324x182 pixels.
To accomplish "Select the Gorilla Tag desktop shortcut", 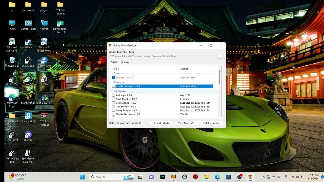I will [x=12, y=80].
